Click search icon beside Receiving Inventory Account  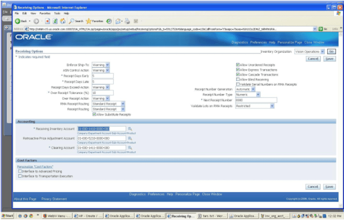point(130,129)
